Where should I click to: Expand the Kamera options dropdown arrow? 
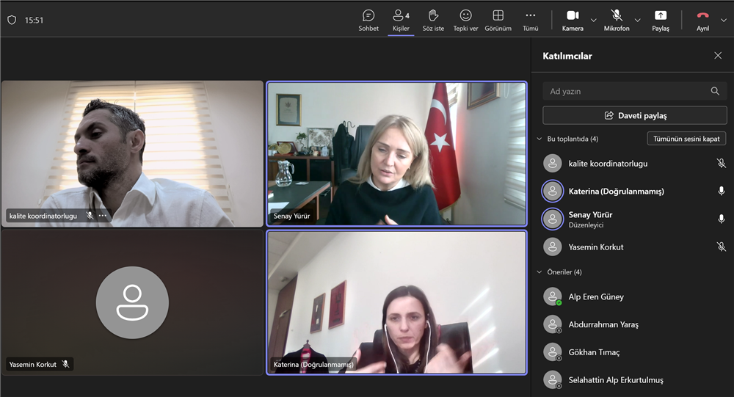(594, 21)
